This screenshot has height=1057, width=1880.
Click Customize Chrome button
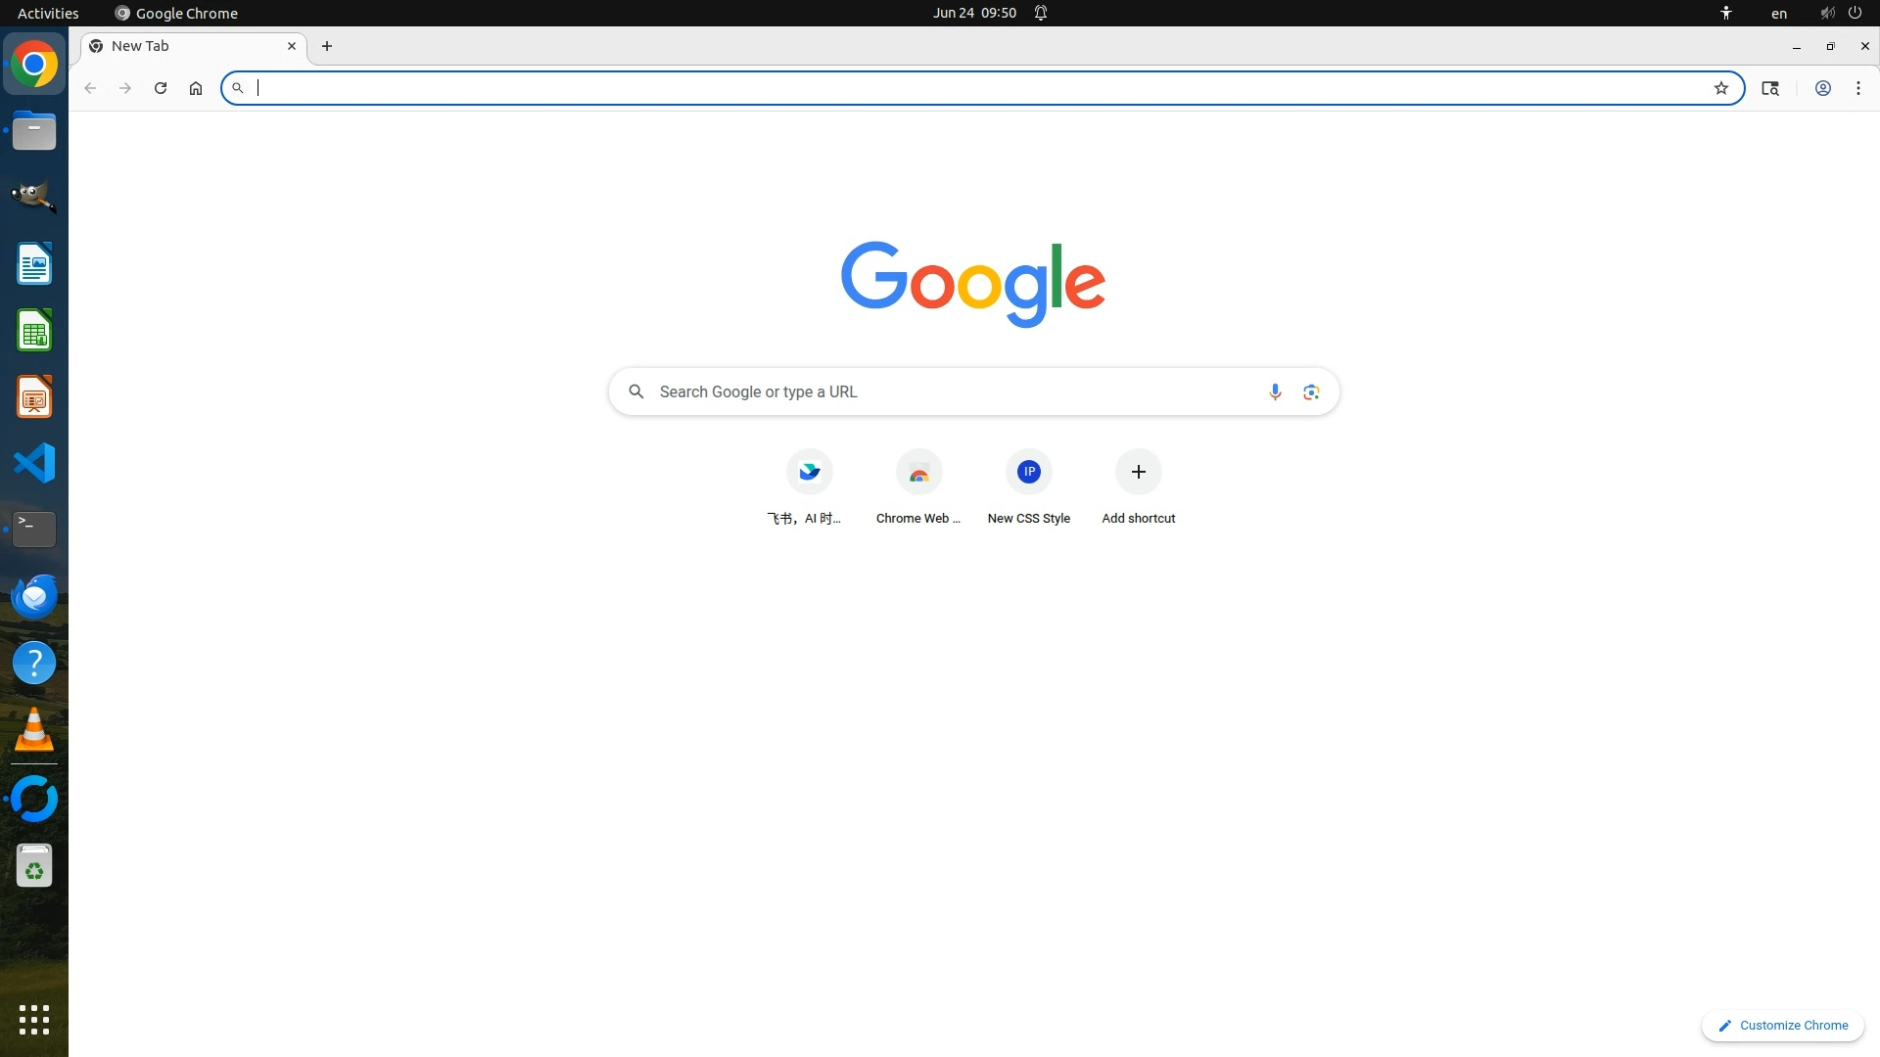pos(1782,1025)
